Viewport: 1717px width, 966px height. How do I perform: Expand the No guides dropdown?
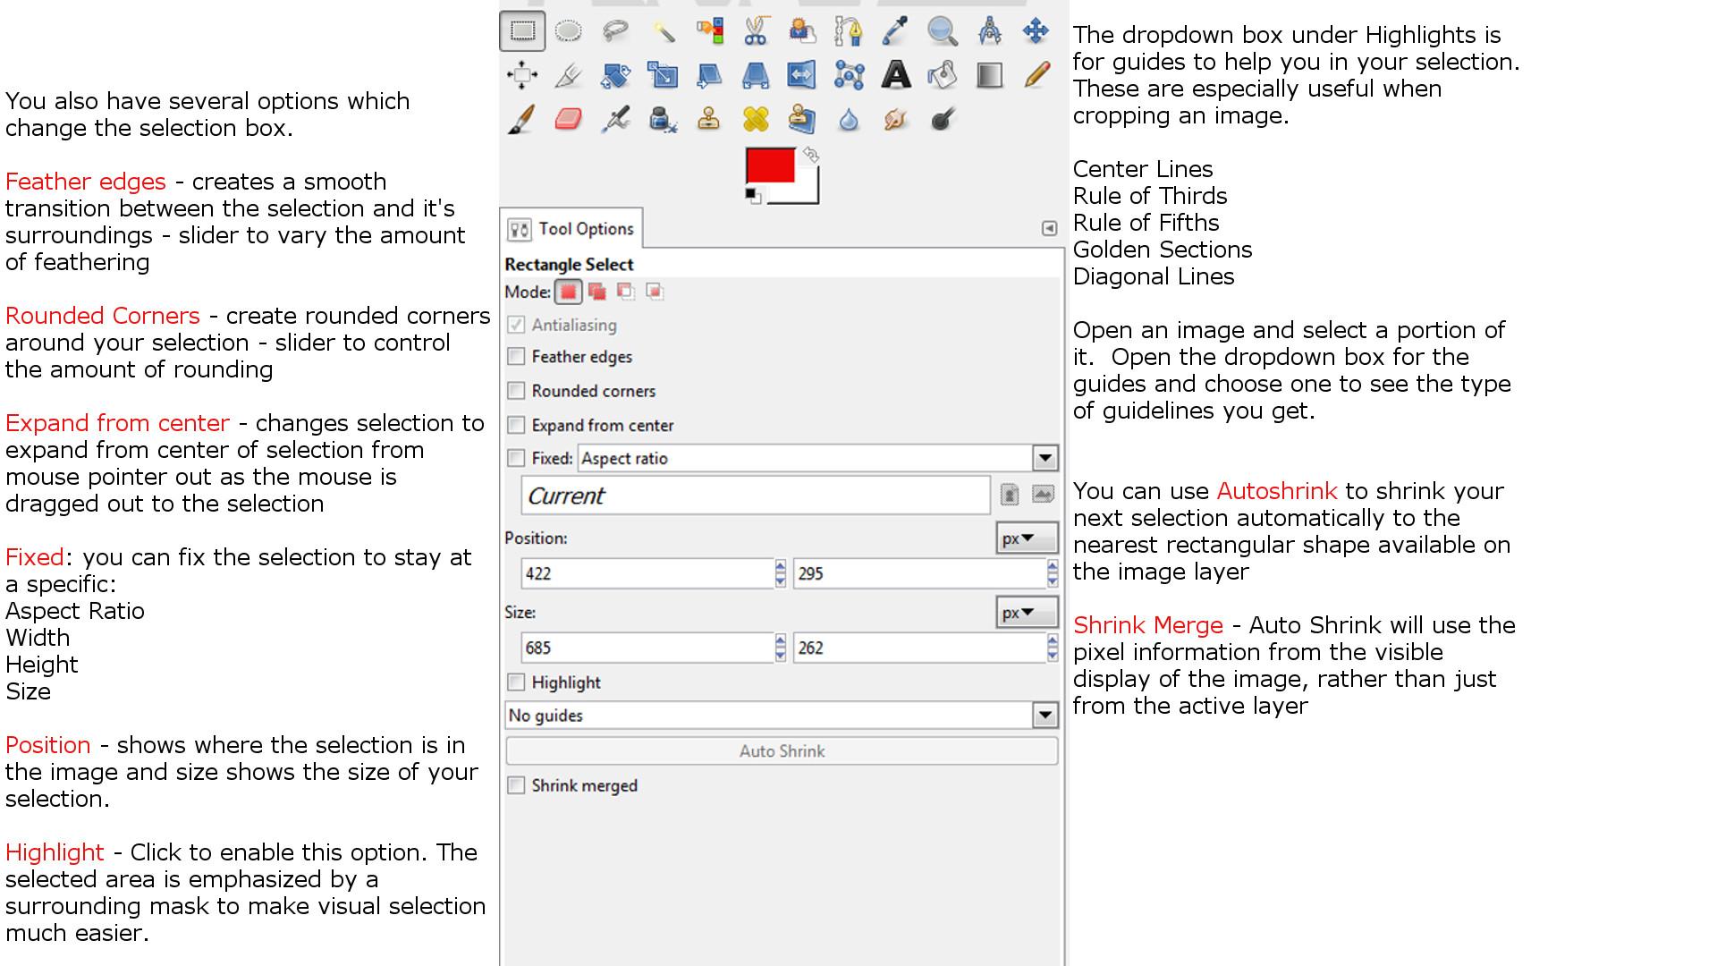pos(1045,716)
